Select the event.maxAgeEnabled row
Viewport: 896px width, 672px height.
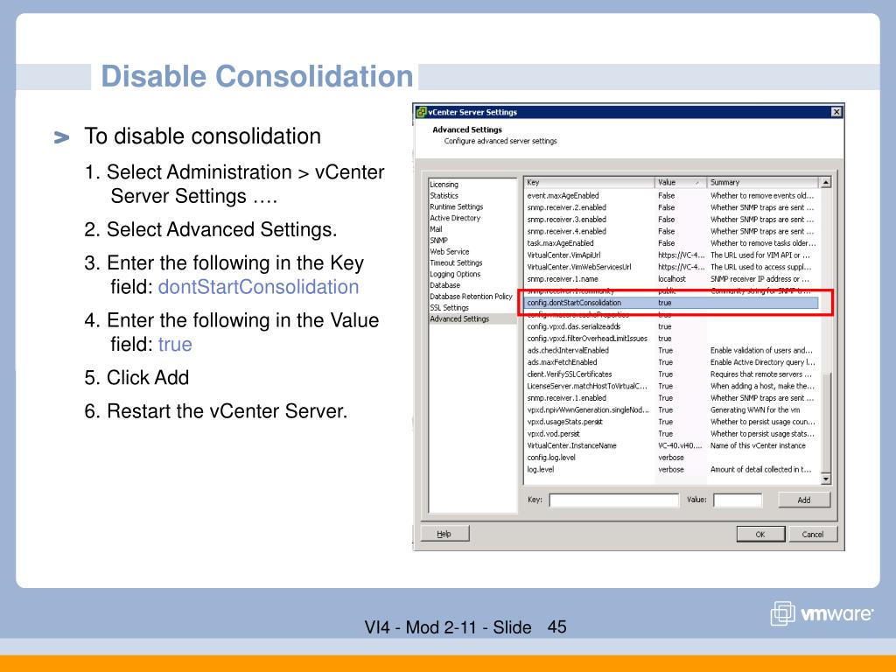pyautogui.click(x=671, y=195)
